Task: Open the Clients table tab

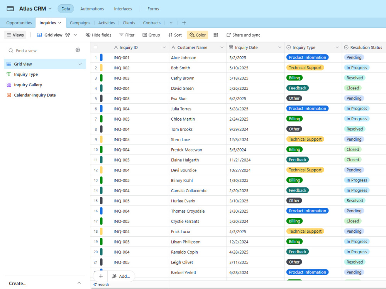Action: (129, 23)
